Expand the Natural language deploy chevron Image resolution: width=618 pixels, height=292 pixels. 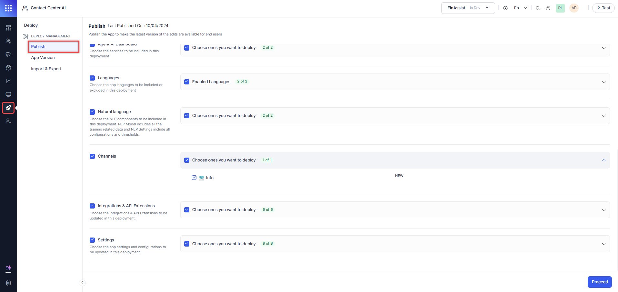click(x=604, y=116)
